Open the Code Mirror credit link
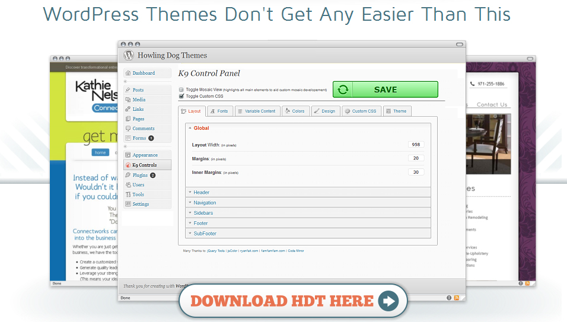 click(x=296, y=251)
